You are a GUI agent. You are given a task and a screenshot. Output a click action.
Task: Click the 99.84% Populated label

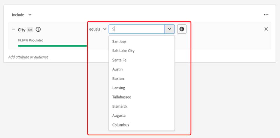[x=31, y=40]
